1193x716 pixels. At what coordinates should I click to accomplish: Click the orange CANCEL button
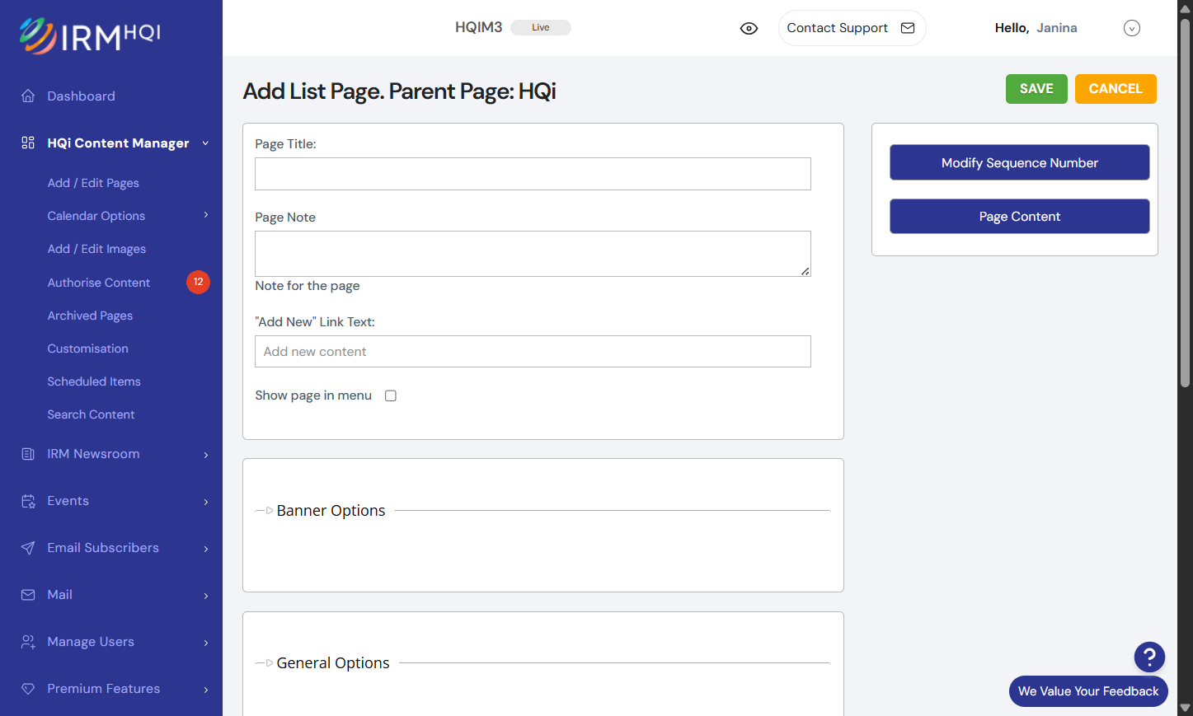1116,89
